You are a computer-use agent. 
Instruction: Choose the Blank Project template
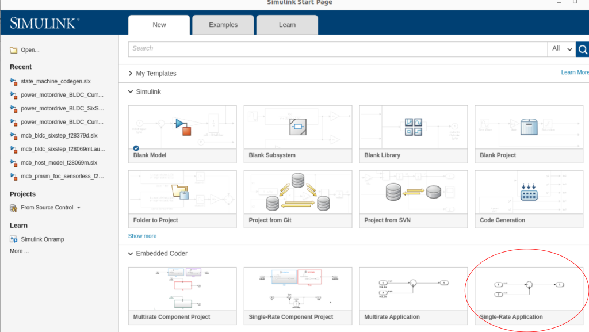click(529, 134)
